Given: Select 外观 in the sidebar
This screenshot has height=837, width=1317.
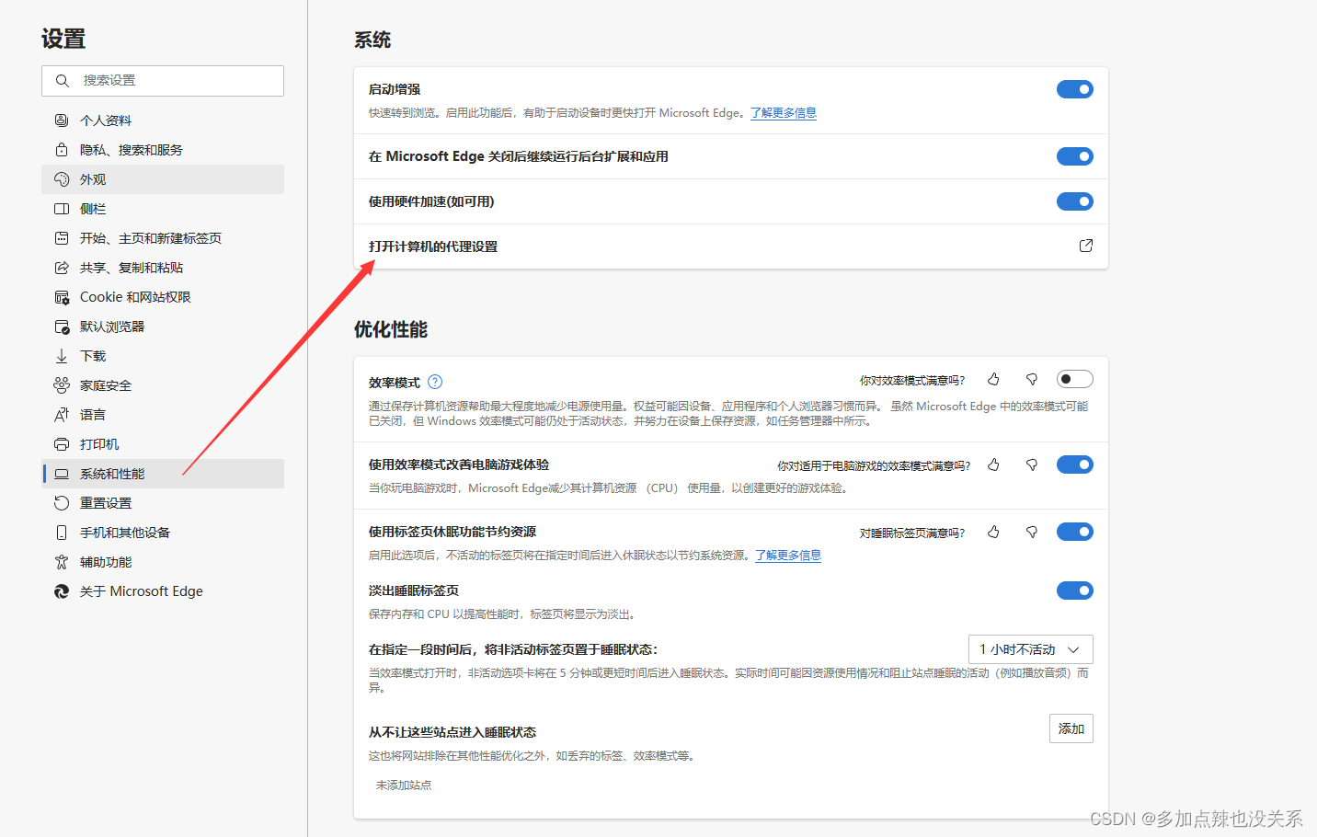Looking at the screenshot, I should [163, 179].
